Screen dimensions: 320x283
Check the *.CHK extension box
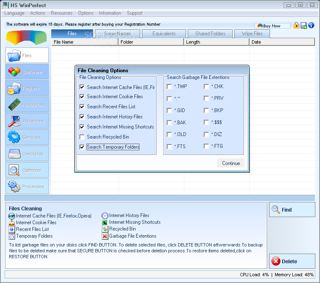pyautogui.click(x=206, y=86)
